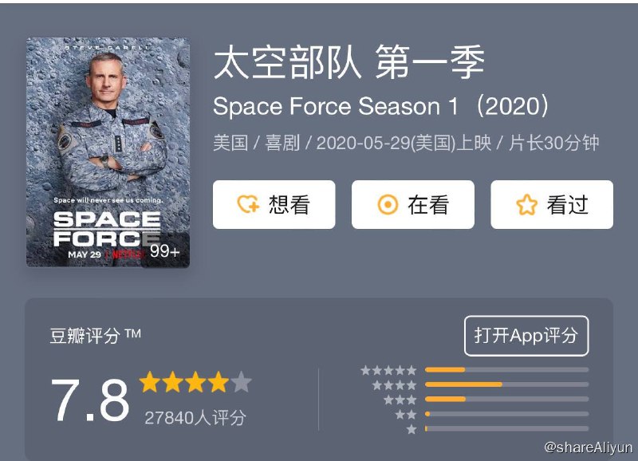Click the star outline icon beside 看过
This screenshot has width=638, height=461.
tap(526, 205)
